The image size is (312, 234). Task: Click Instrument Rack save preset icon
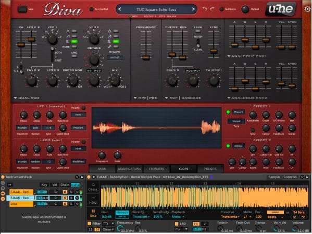click(x=82, y=177)
